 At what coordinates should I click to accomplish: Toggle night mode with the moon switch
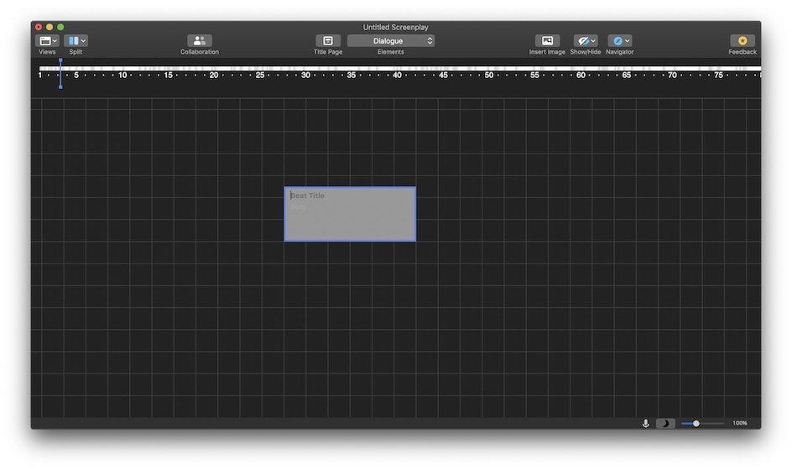(x=664, y=423)
